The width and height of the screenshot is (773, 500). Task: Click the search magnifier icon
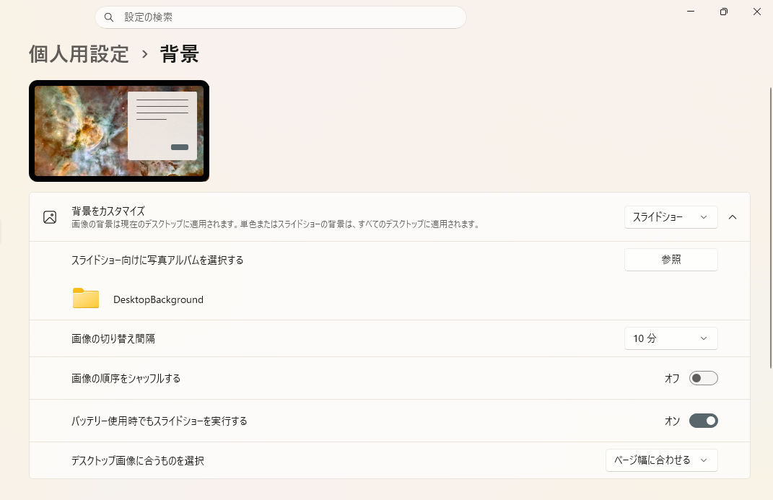pyautogui.click(x=109, y=17)
